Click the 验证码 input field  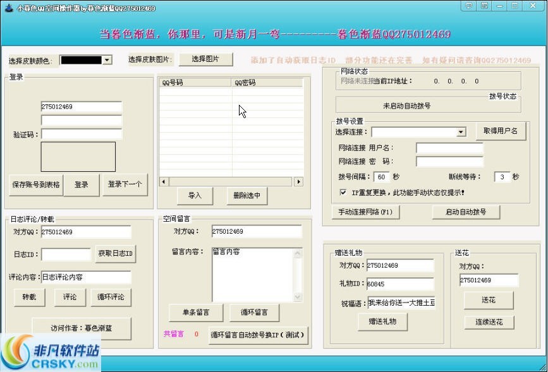coord(82,134)
